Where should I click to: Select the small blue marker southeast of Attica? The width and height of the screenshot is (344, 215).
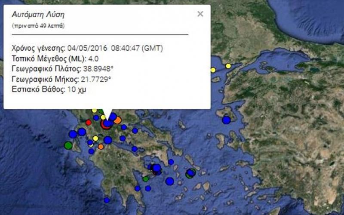pyautogui.click(x=171, y=162)
